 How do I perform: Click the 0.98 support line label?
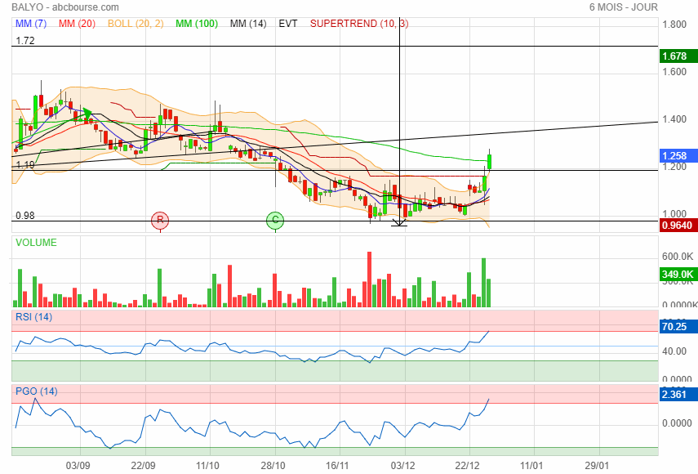pyautogui.click(x=25, y=216)
